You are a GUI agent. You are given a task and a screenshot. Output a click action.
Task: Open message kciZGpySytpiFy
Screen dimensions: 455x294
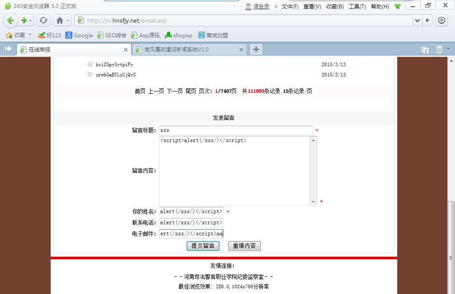pyautogui.click(x=114, y=64)
